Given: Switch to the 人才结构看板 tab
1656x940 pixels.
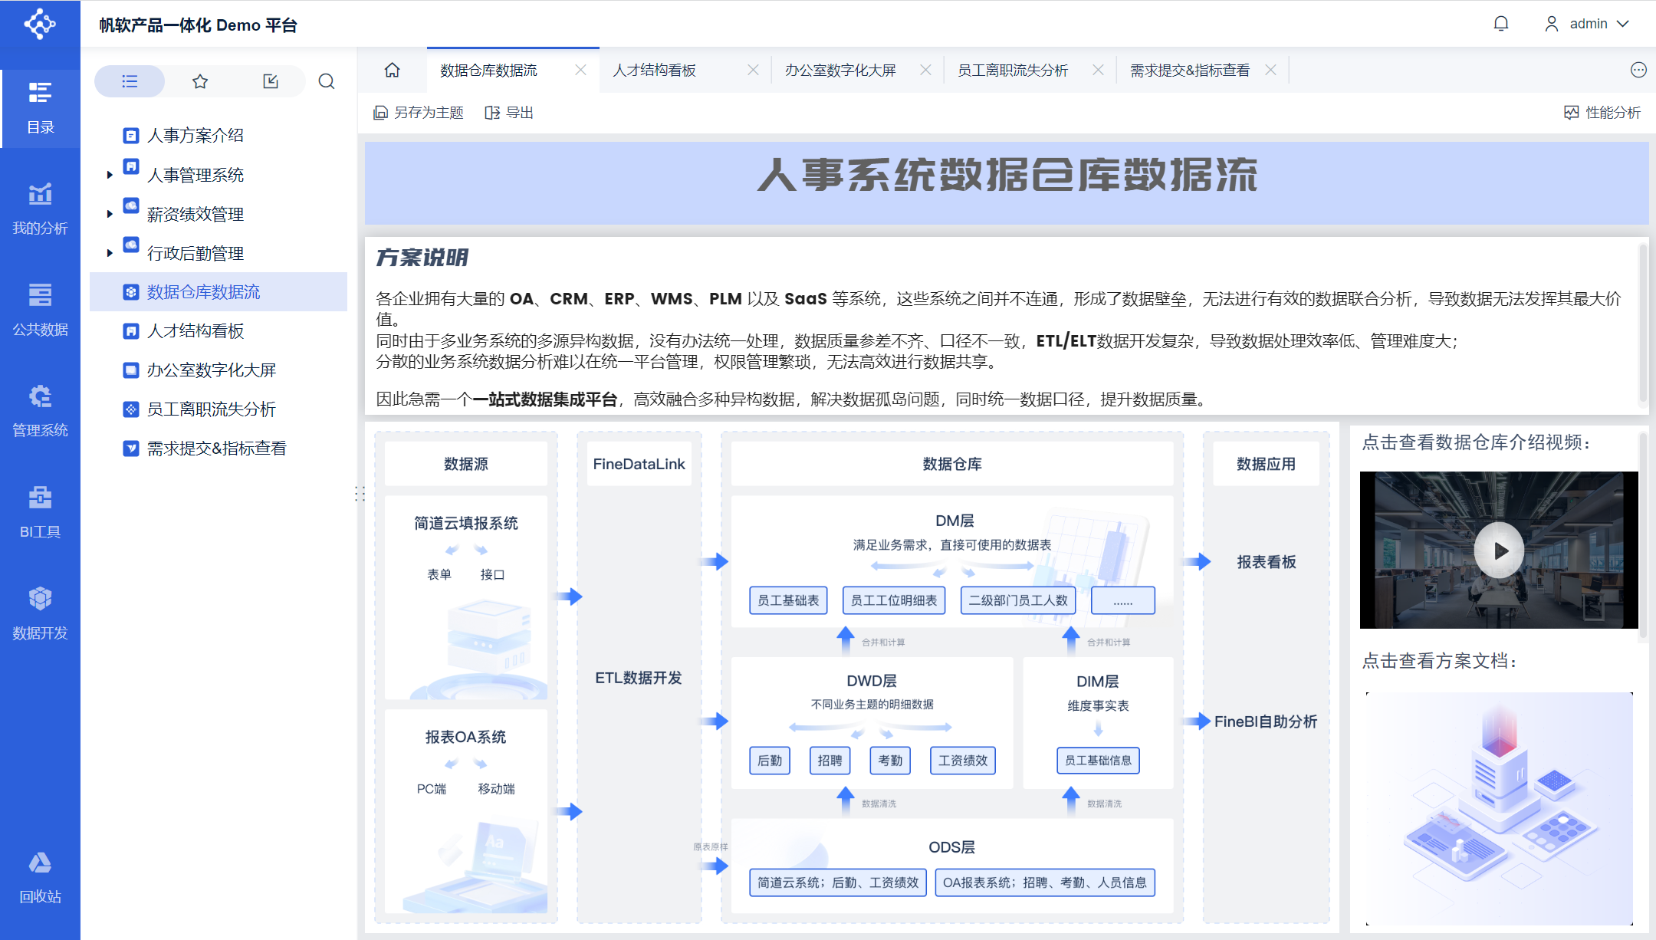Looking at the screenshot, I should 654,70.
